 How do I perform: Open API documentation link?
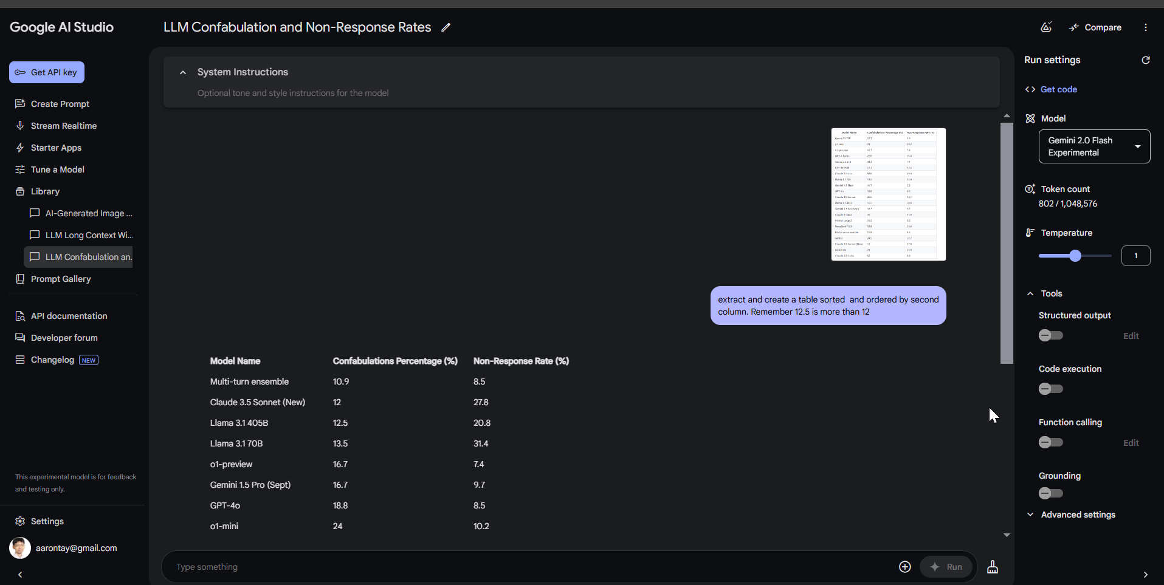click(69, 316)
